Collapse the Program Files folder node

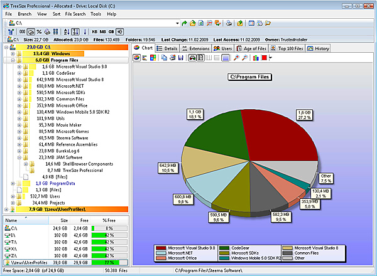point(13,60)
